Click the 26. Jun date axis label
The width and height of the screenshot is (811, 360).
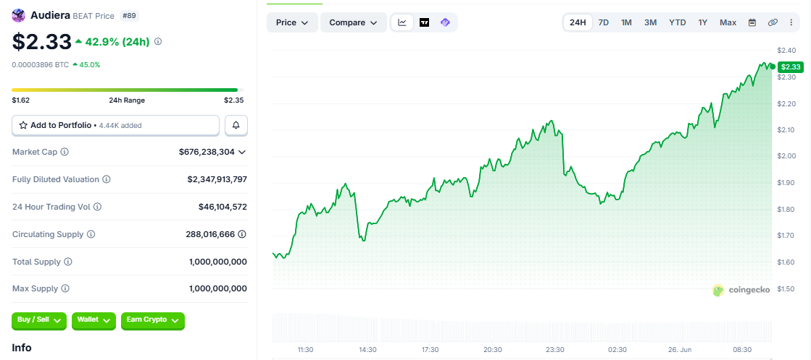(x=680, y=350)
